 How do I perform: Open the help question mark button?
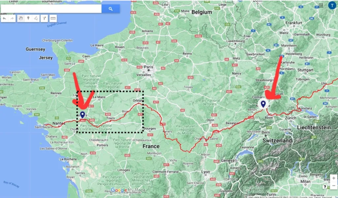(x=325, y=187)
